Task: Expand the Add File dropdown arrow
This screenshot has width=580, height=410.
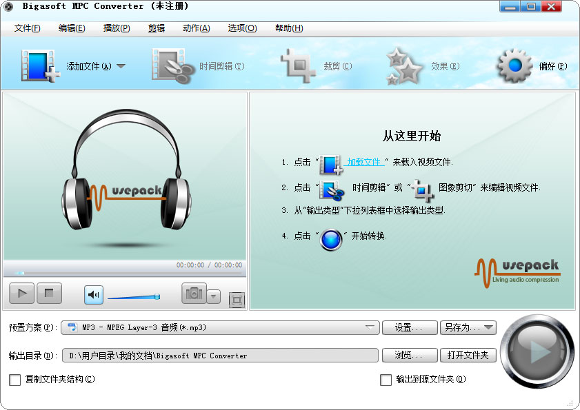Action: click(x=121, y=67)
